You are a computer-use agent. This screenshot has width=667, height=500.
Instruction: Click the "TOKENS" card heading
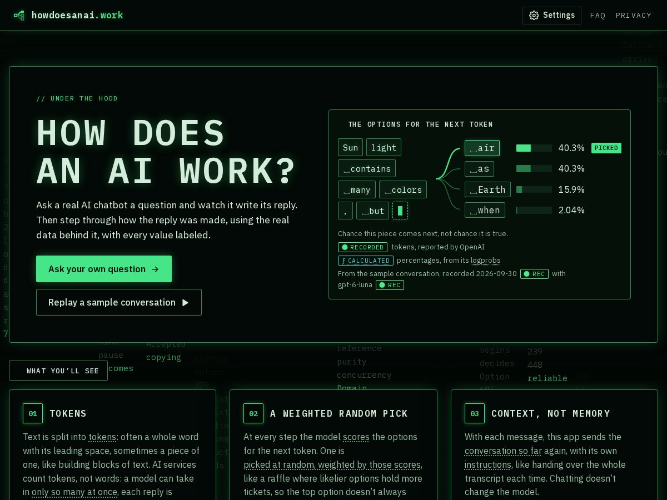(68, 413)
